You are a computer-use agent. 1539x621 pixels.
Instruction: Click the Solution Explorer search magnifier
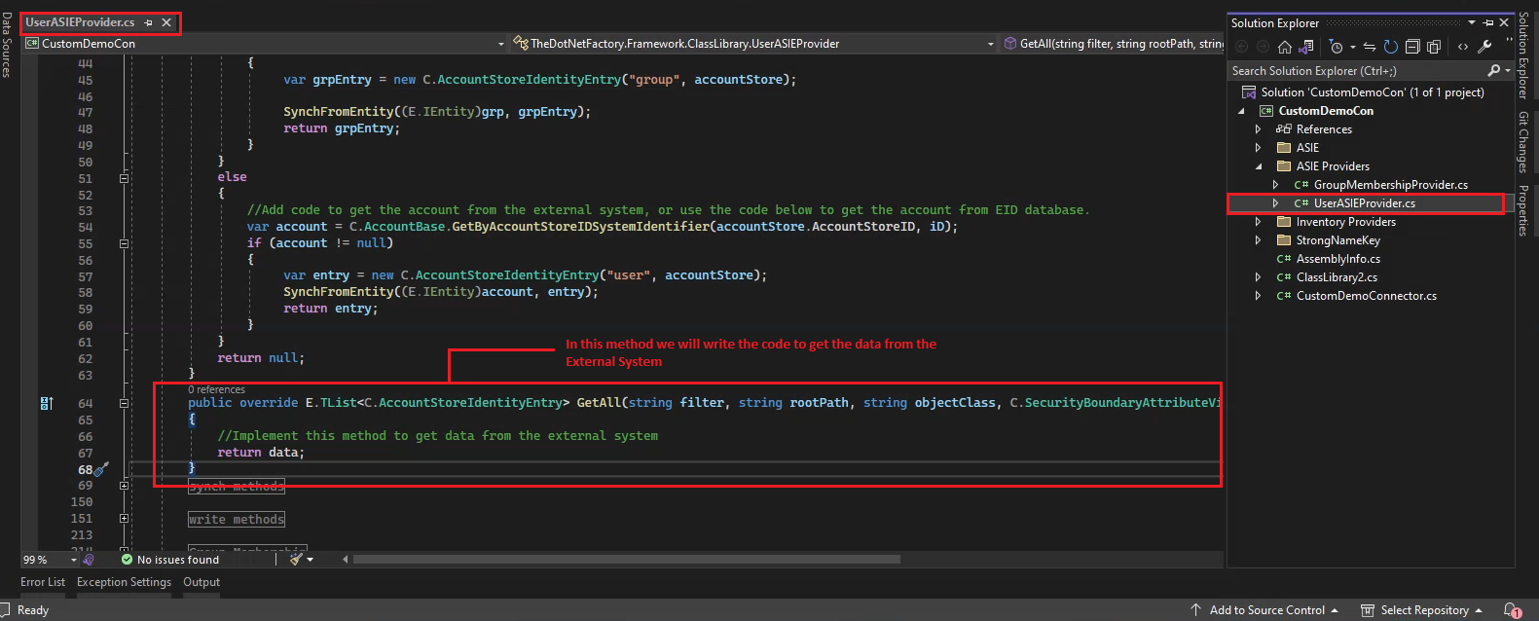point(1493,70)
